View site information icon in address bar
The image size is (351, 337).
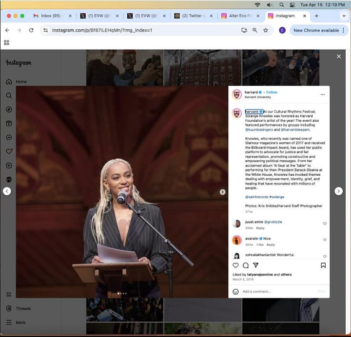coord(46,30)
